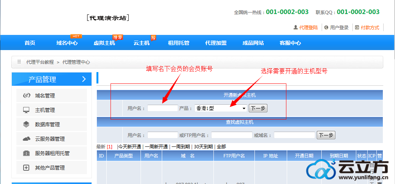Click the 代理管理中心 breadcrumb link
Screen dimensions: 395x184
click(76, 62)
